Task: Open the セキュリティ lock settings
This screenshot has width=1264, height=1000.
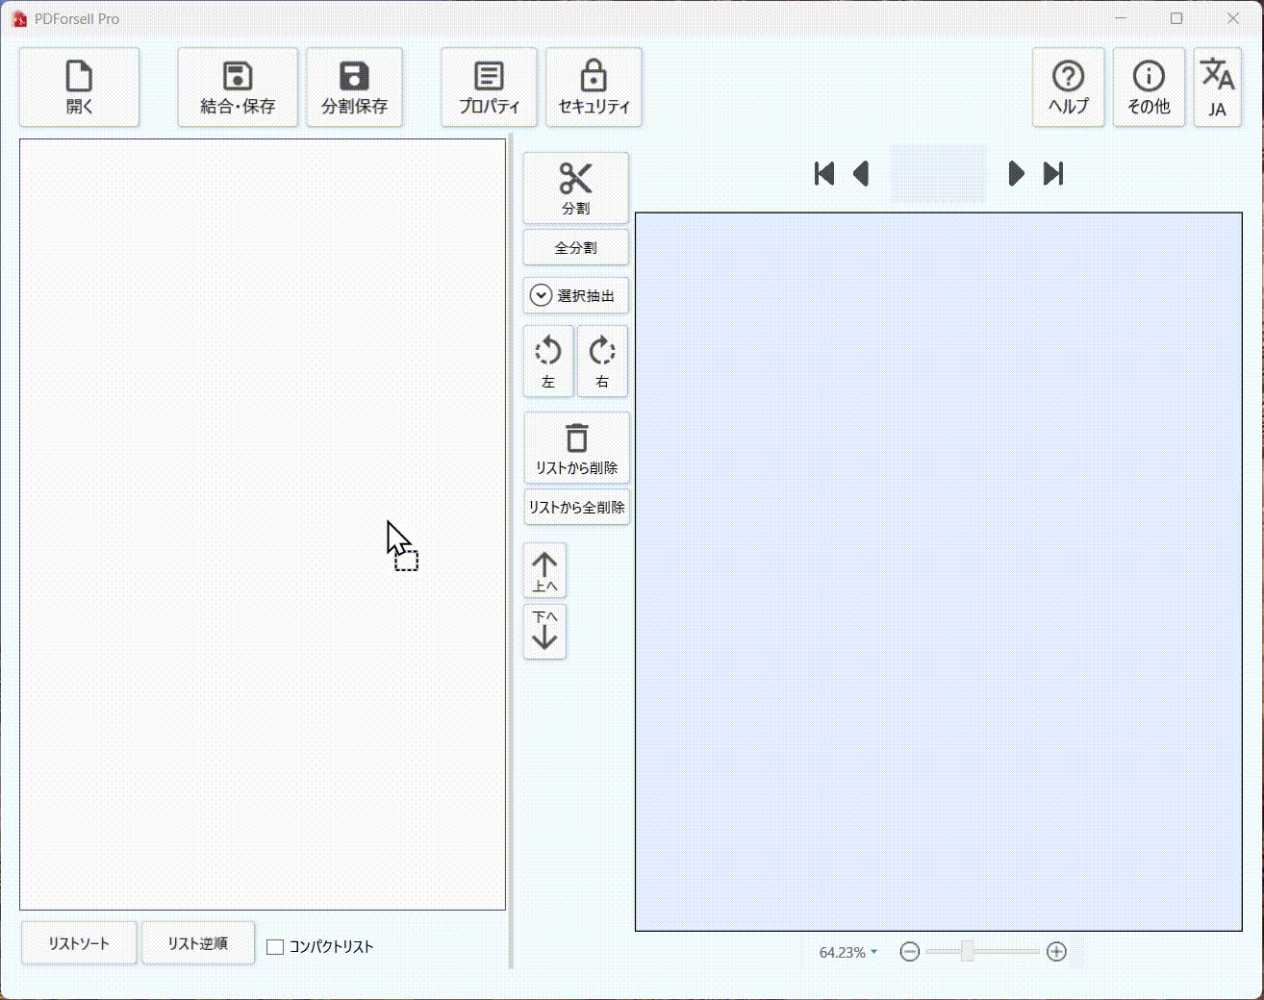Action: coord(594,87)
